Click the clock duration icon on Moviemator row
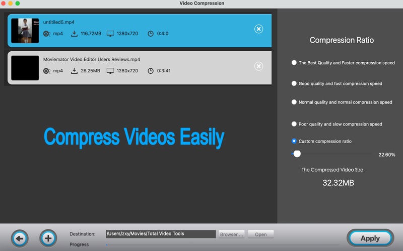 pos(151,71)
